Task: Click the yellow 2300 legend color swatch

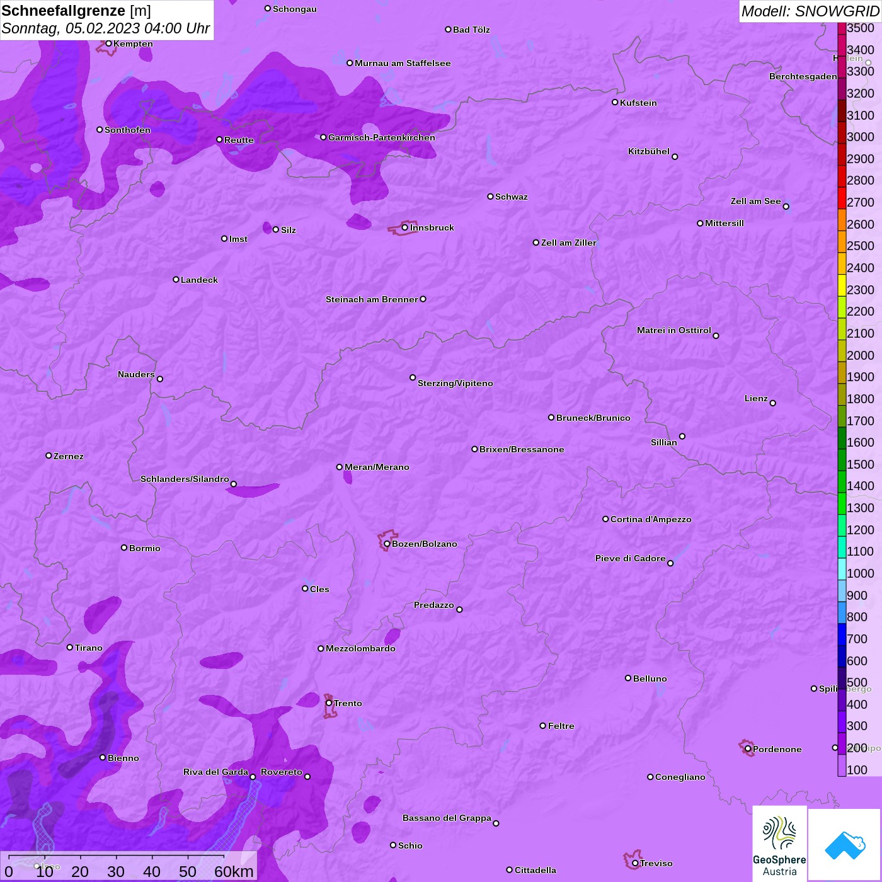Action: pyautogui.click(x=842, y=285)
